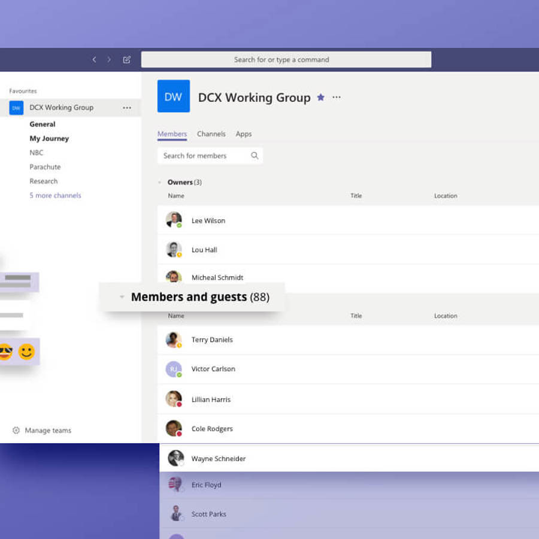Click the Manage teams link
Image resolution: width=539 pixels, height=539 pixels.
tap(48, 431)
